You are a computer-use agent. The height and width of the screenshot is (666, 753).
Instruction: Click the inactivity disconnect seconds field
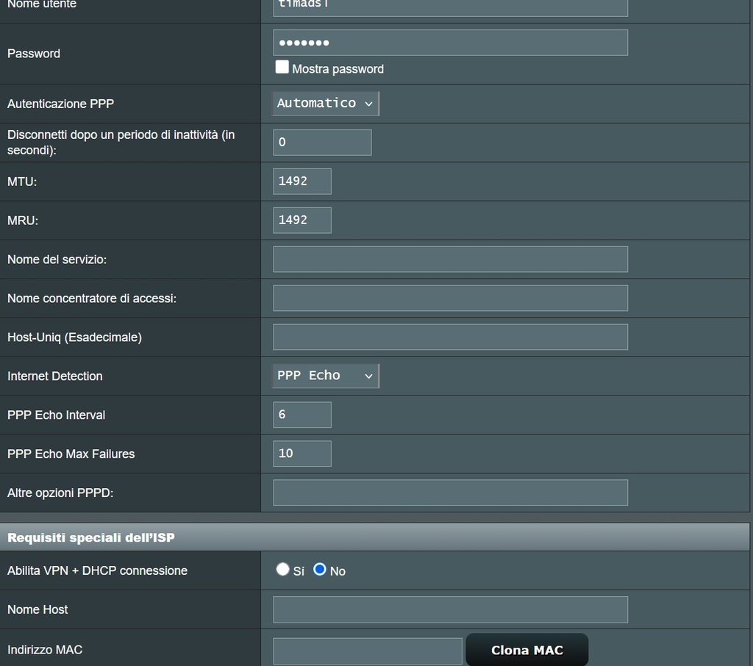click(322, 143)
